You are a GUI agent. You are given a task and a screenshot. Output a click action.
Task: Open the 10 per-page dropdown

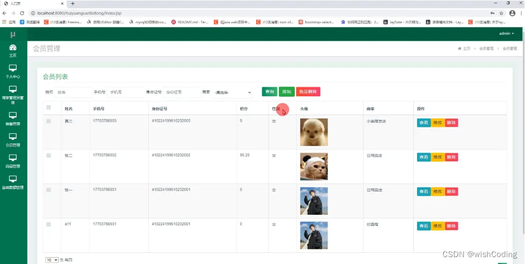(x=52, y=260)
